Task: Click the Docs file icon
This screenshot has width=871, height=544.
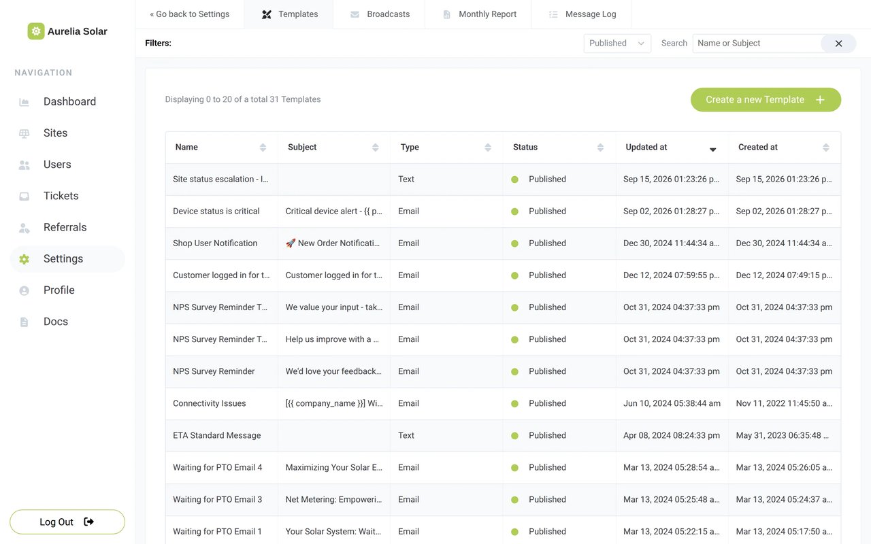Action: pos(24,322)
